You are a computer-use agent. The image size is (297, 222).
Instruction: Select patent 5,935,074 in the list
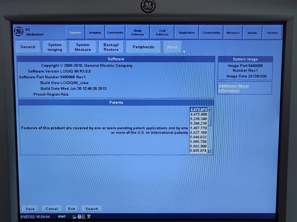coord(198,151)
